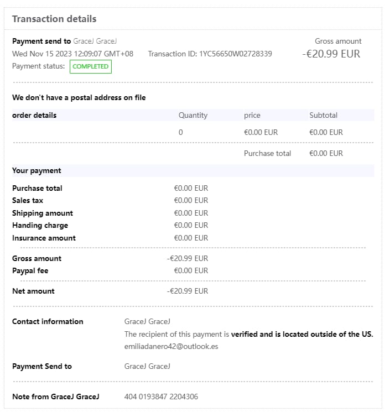The width and height of the screenshot is (390, 412).
Task: Select the Transaction details heading
Action: [54, 19]
